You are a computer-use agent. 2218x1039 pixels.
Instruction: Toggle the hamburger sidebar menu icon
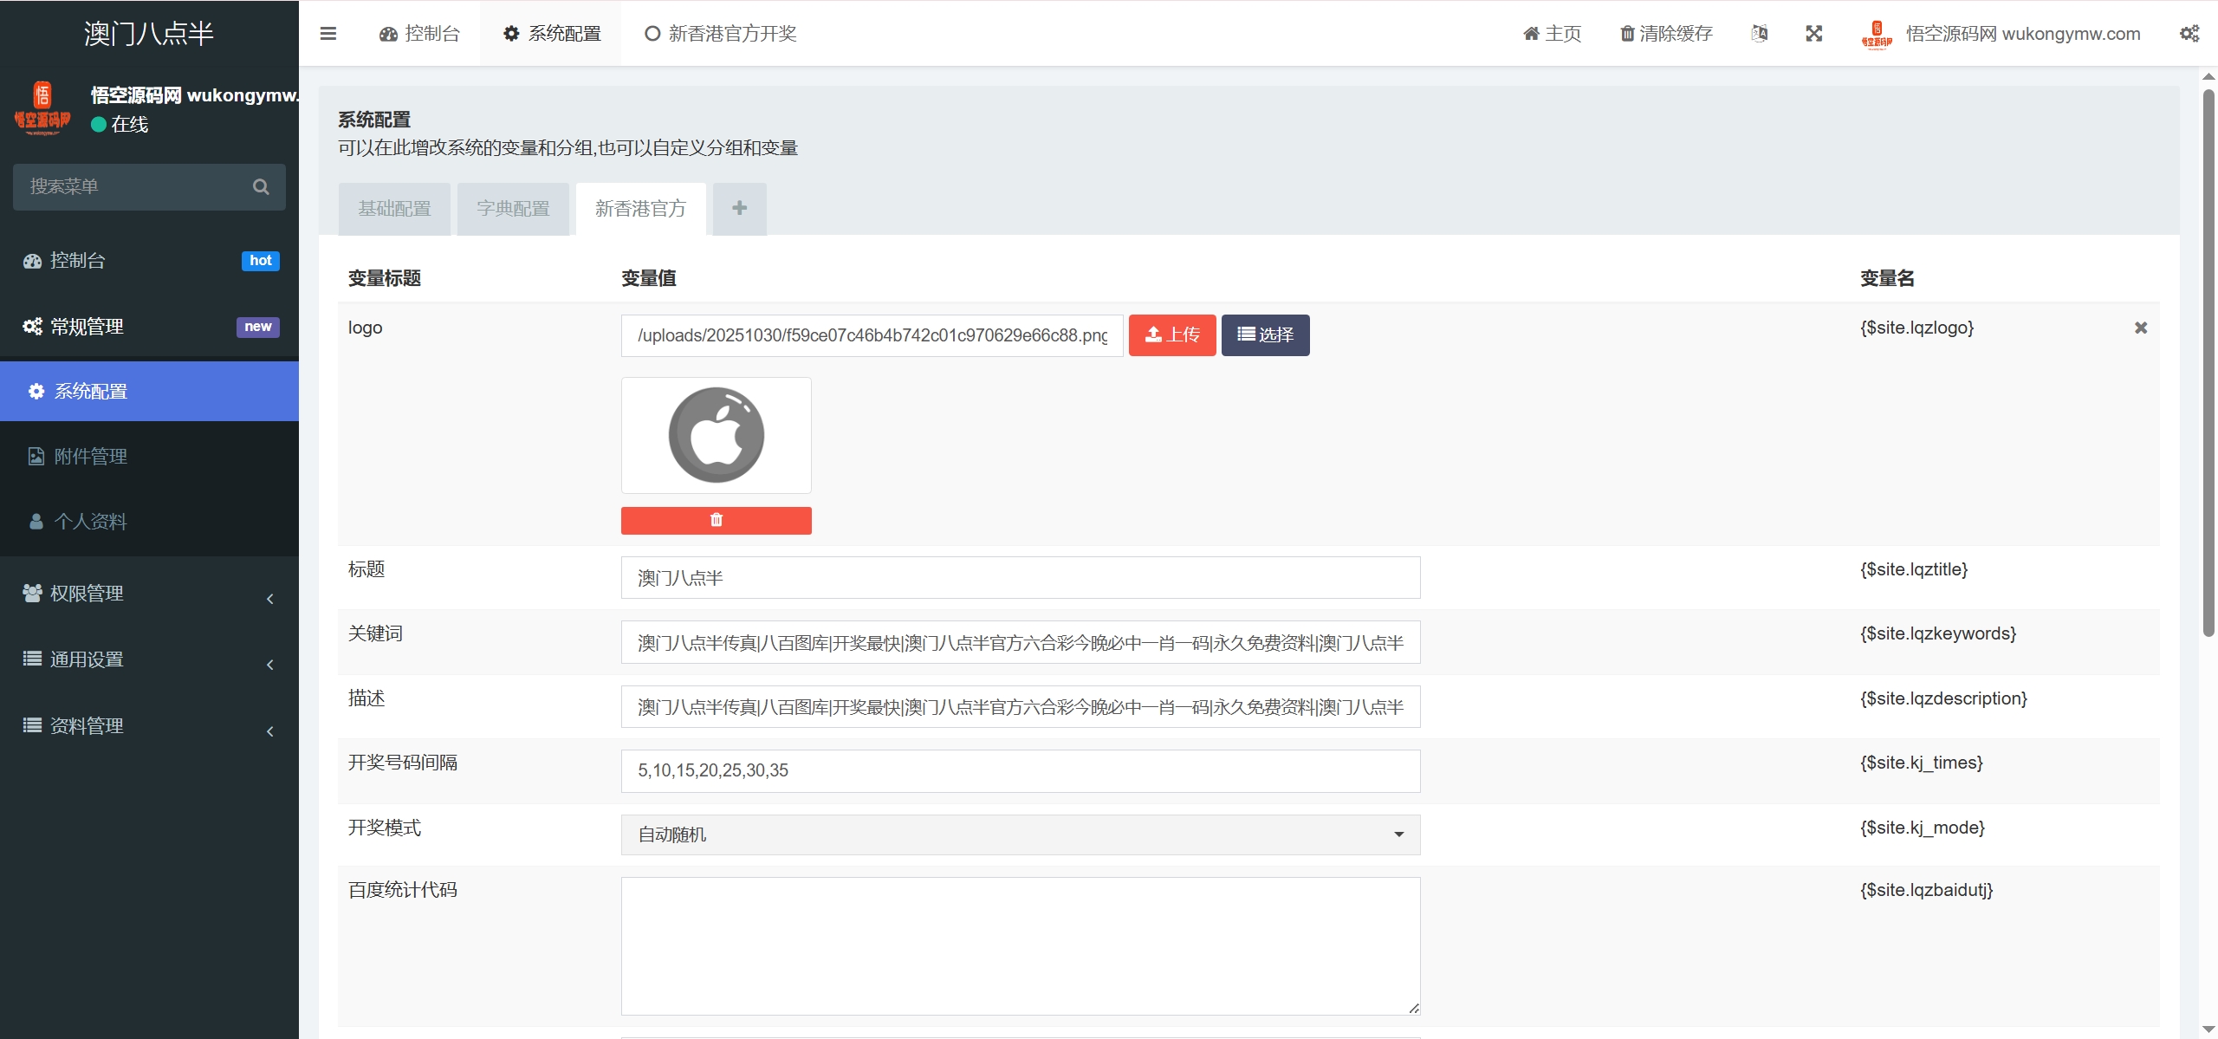coord(328,34)
